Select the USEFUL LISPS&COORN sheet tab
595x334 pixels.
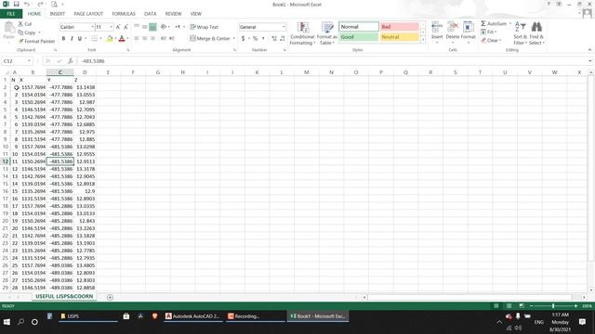64,297
